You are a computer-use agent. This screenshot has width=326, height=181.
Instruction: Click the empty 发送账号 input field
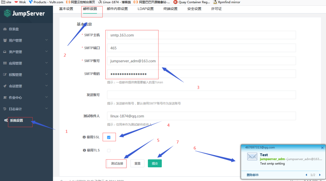click(x=201, y=95)
